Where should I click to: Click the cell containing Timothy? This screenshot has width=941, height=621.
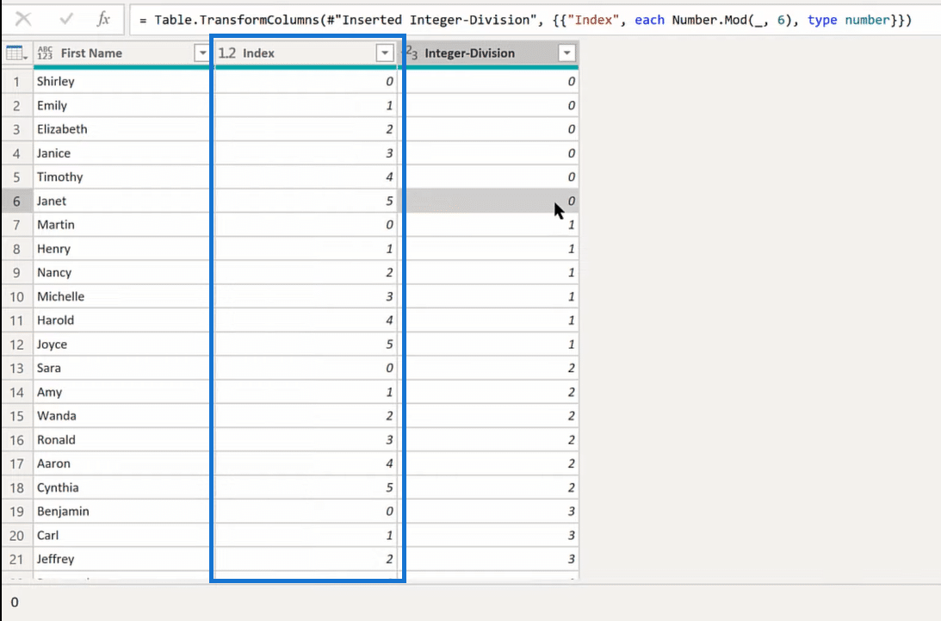(121, 177)
